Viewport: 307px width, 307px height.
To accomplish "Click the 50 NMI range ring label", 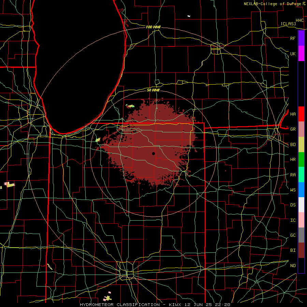I will coord(153,90).
